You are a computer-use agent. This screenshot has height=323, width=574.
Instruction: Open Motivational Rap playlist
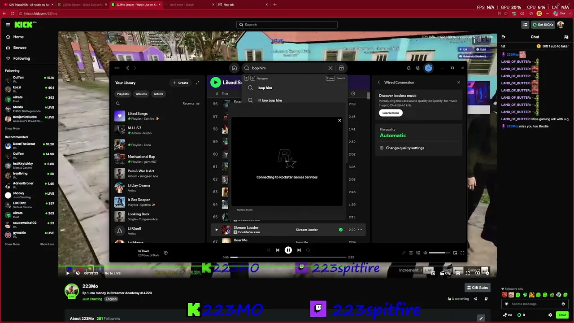tap(157, 159)
